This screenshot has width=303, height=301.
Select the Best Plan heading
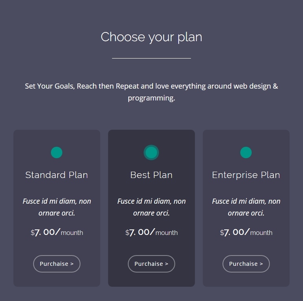(151, 175)
